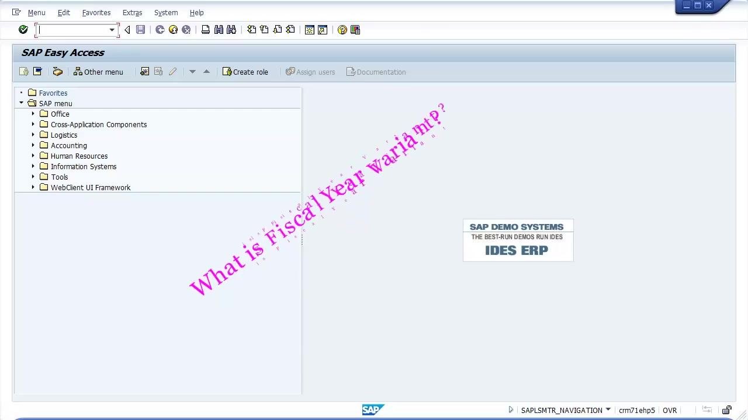Click the Create New Session icon
748x420 pixels.
[310, 30]
